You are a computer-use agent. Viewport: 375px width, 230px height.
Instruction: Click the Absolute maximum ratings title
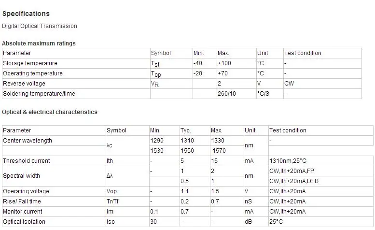pyautogui.click(x=39, y=43)
